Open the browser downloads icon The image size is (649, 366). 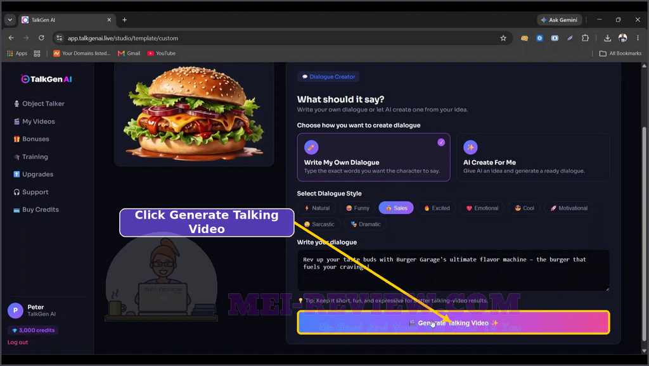[607, 38]
